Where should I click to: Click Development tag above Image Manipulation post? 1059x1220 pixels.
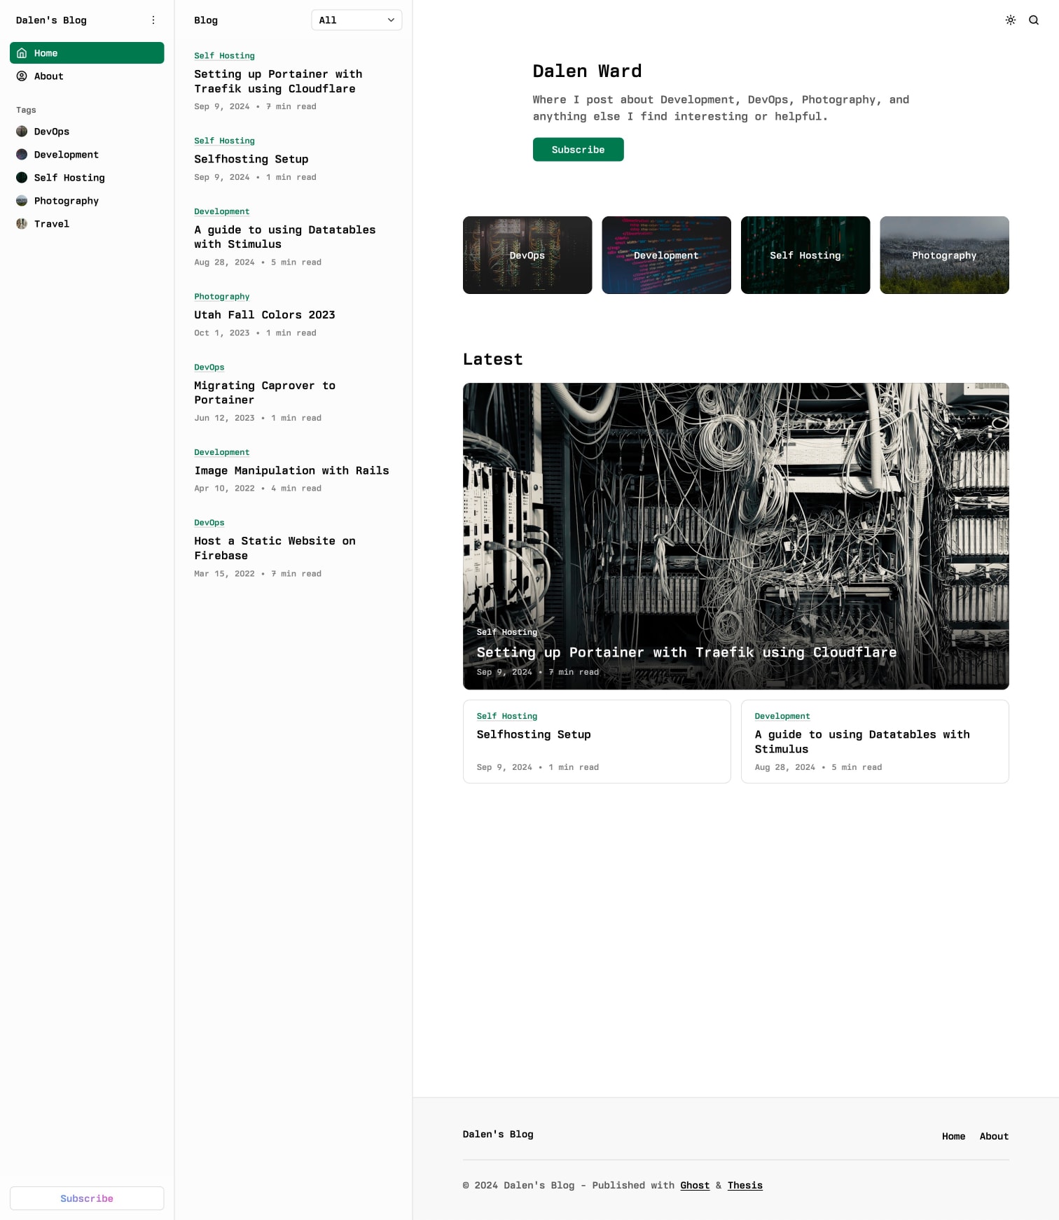(221, 452)
